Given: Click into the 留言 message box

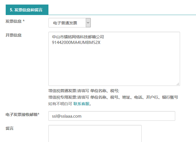Looking at the screenshot, I should pyautogui.click(x=95, y=133).
